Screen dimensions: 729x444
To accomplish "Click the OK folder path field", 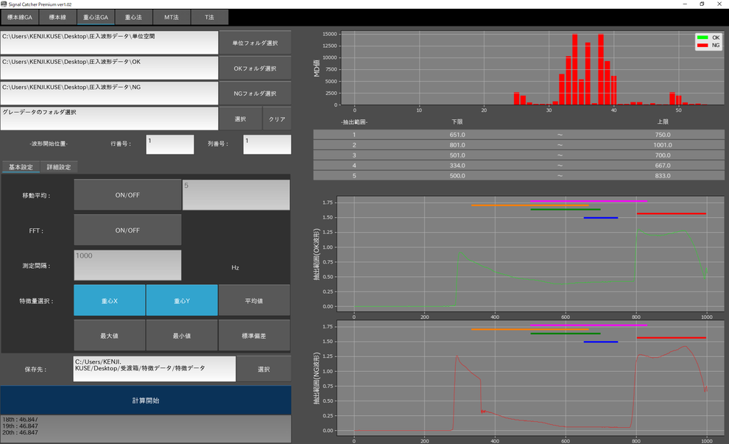I will pos(109,68).
